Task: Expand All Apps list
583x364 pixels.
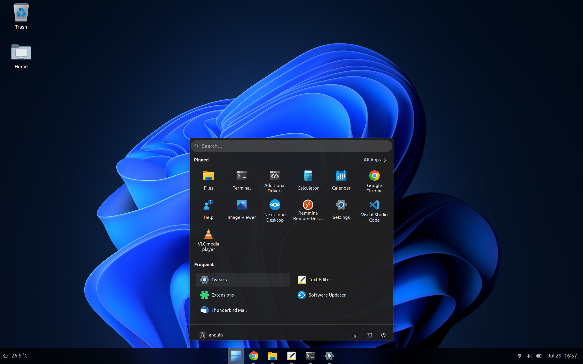Action: (x=375, y=160)
